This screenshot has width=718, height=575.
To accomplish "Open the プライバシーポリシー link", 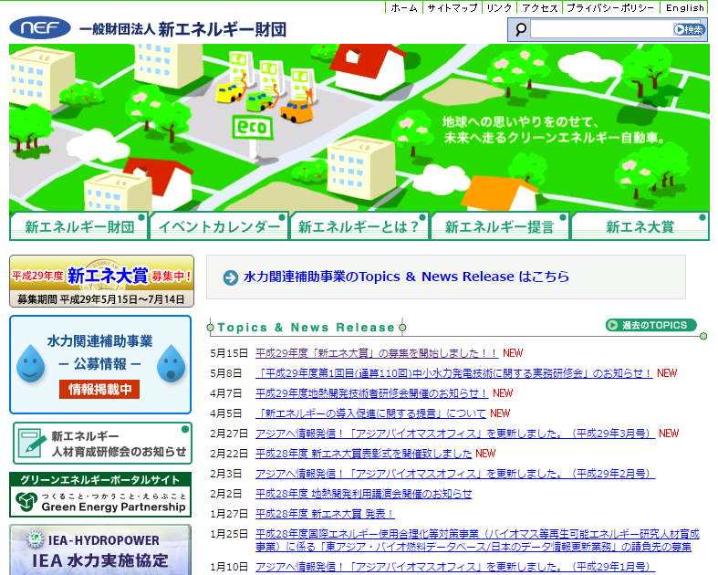I will [x=611, y=8].
